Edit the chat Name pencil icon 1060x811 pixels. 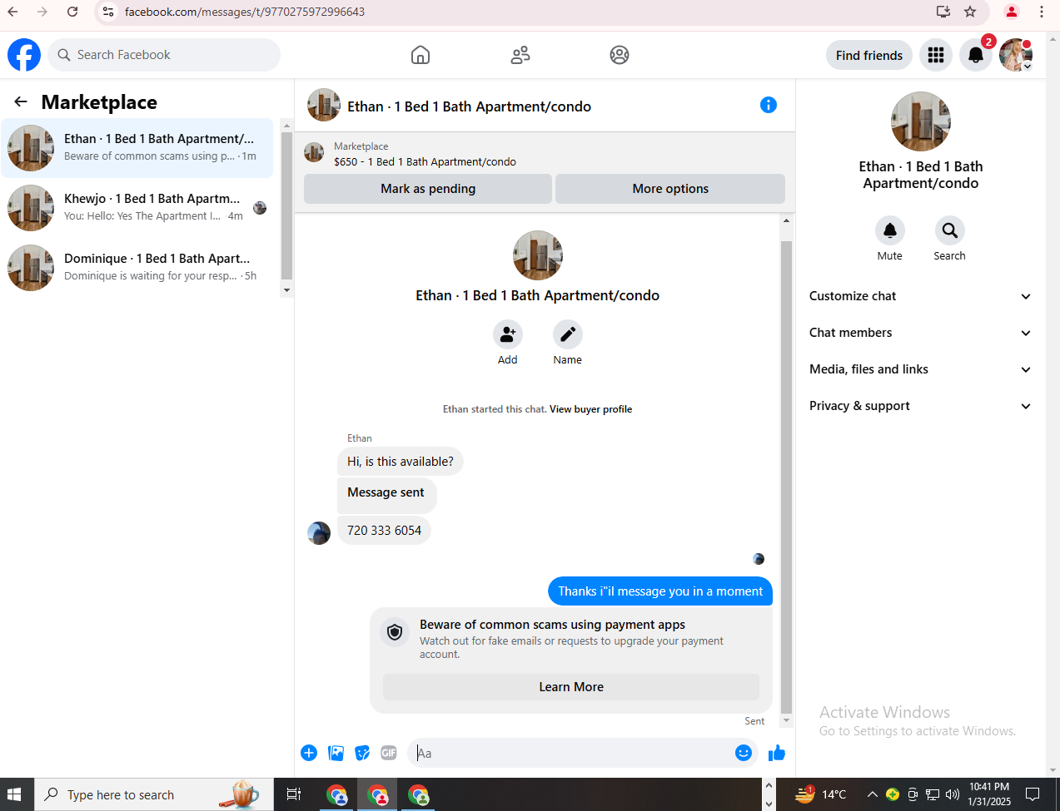pyautogui.click(x=568, y=334)
